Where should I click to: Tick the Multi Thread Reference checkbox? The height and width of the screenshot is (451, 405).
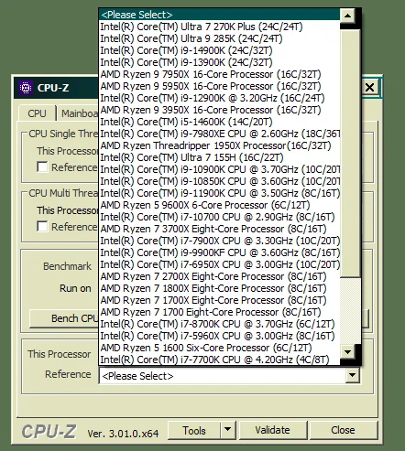coord(42,227)
